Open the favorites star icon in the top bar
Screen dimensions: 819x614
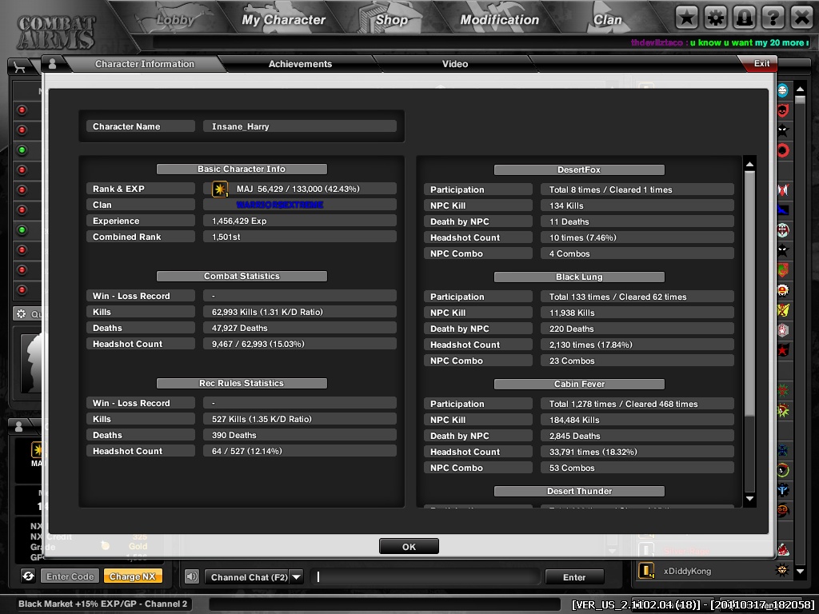[x=687, y=18]
